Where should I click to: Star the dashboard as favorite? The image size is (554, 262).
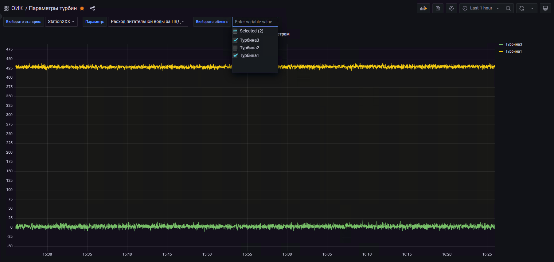[82, 8]
